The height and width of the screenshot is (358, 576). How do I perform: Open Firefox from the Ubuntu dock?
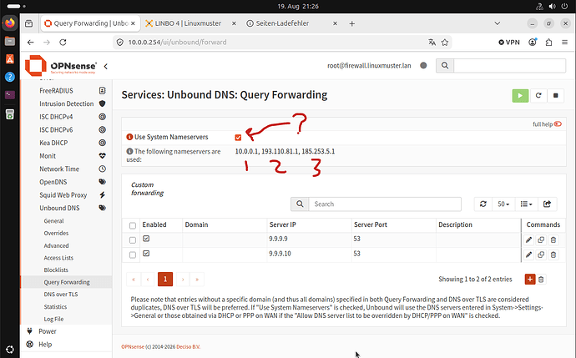pyautogui.click(x=10, y=23)
